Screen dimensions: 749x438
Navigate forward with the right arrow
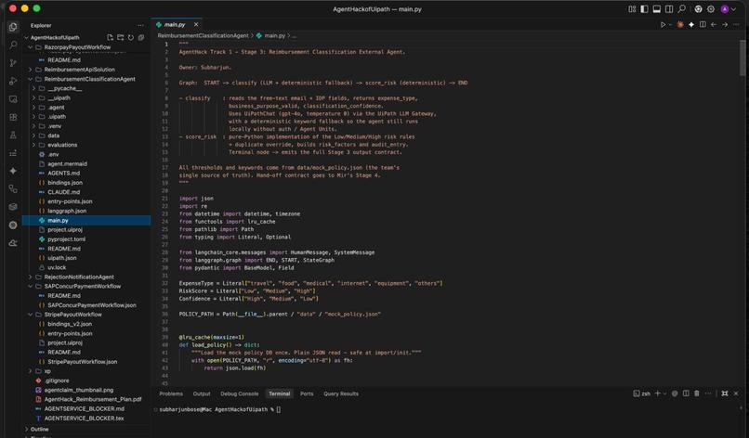pos(725,24)
